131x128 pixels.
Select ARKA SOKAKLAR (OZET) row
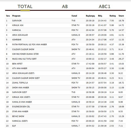click(x=65, y=73)
